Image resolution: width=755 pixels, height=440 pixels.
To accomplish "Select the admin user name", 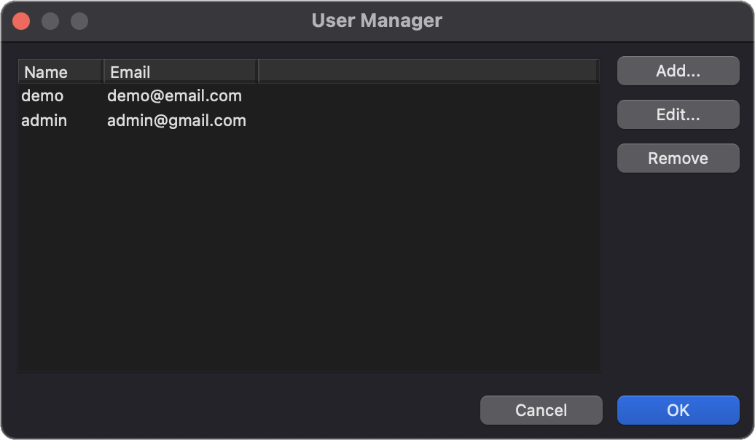I will coord(44,120).
